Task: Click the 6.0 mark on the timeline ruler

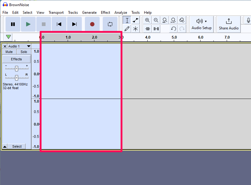Action: coord(201,37)
